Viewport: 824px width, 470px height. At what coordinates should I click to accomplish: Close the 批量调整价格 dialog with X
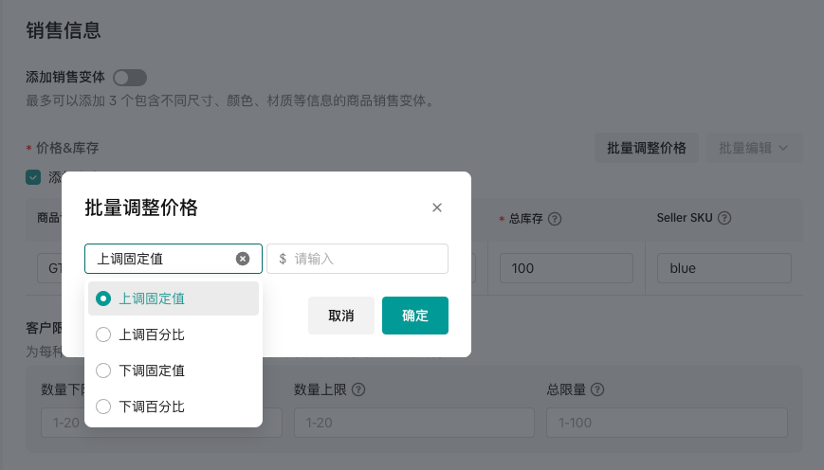coord(437,208)
